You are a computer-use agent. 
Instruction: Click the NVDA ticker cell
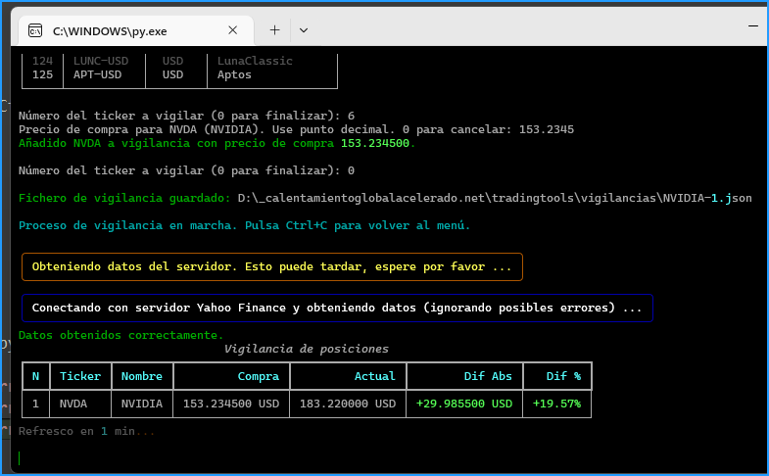pyautogui.click(x=73, y=404)
